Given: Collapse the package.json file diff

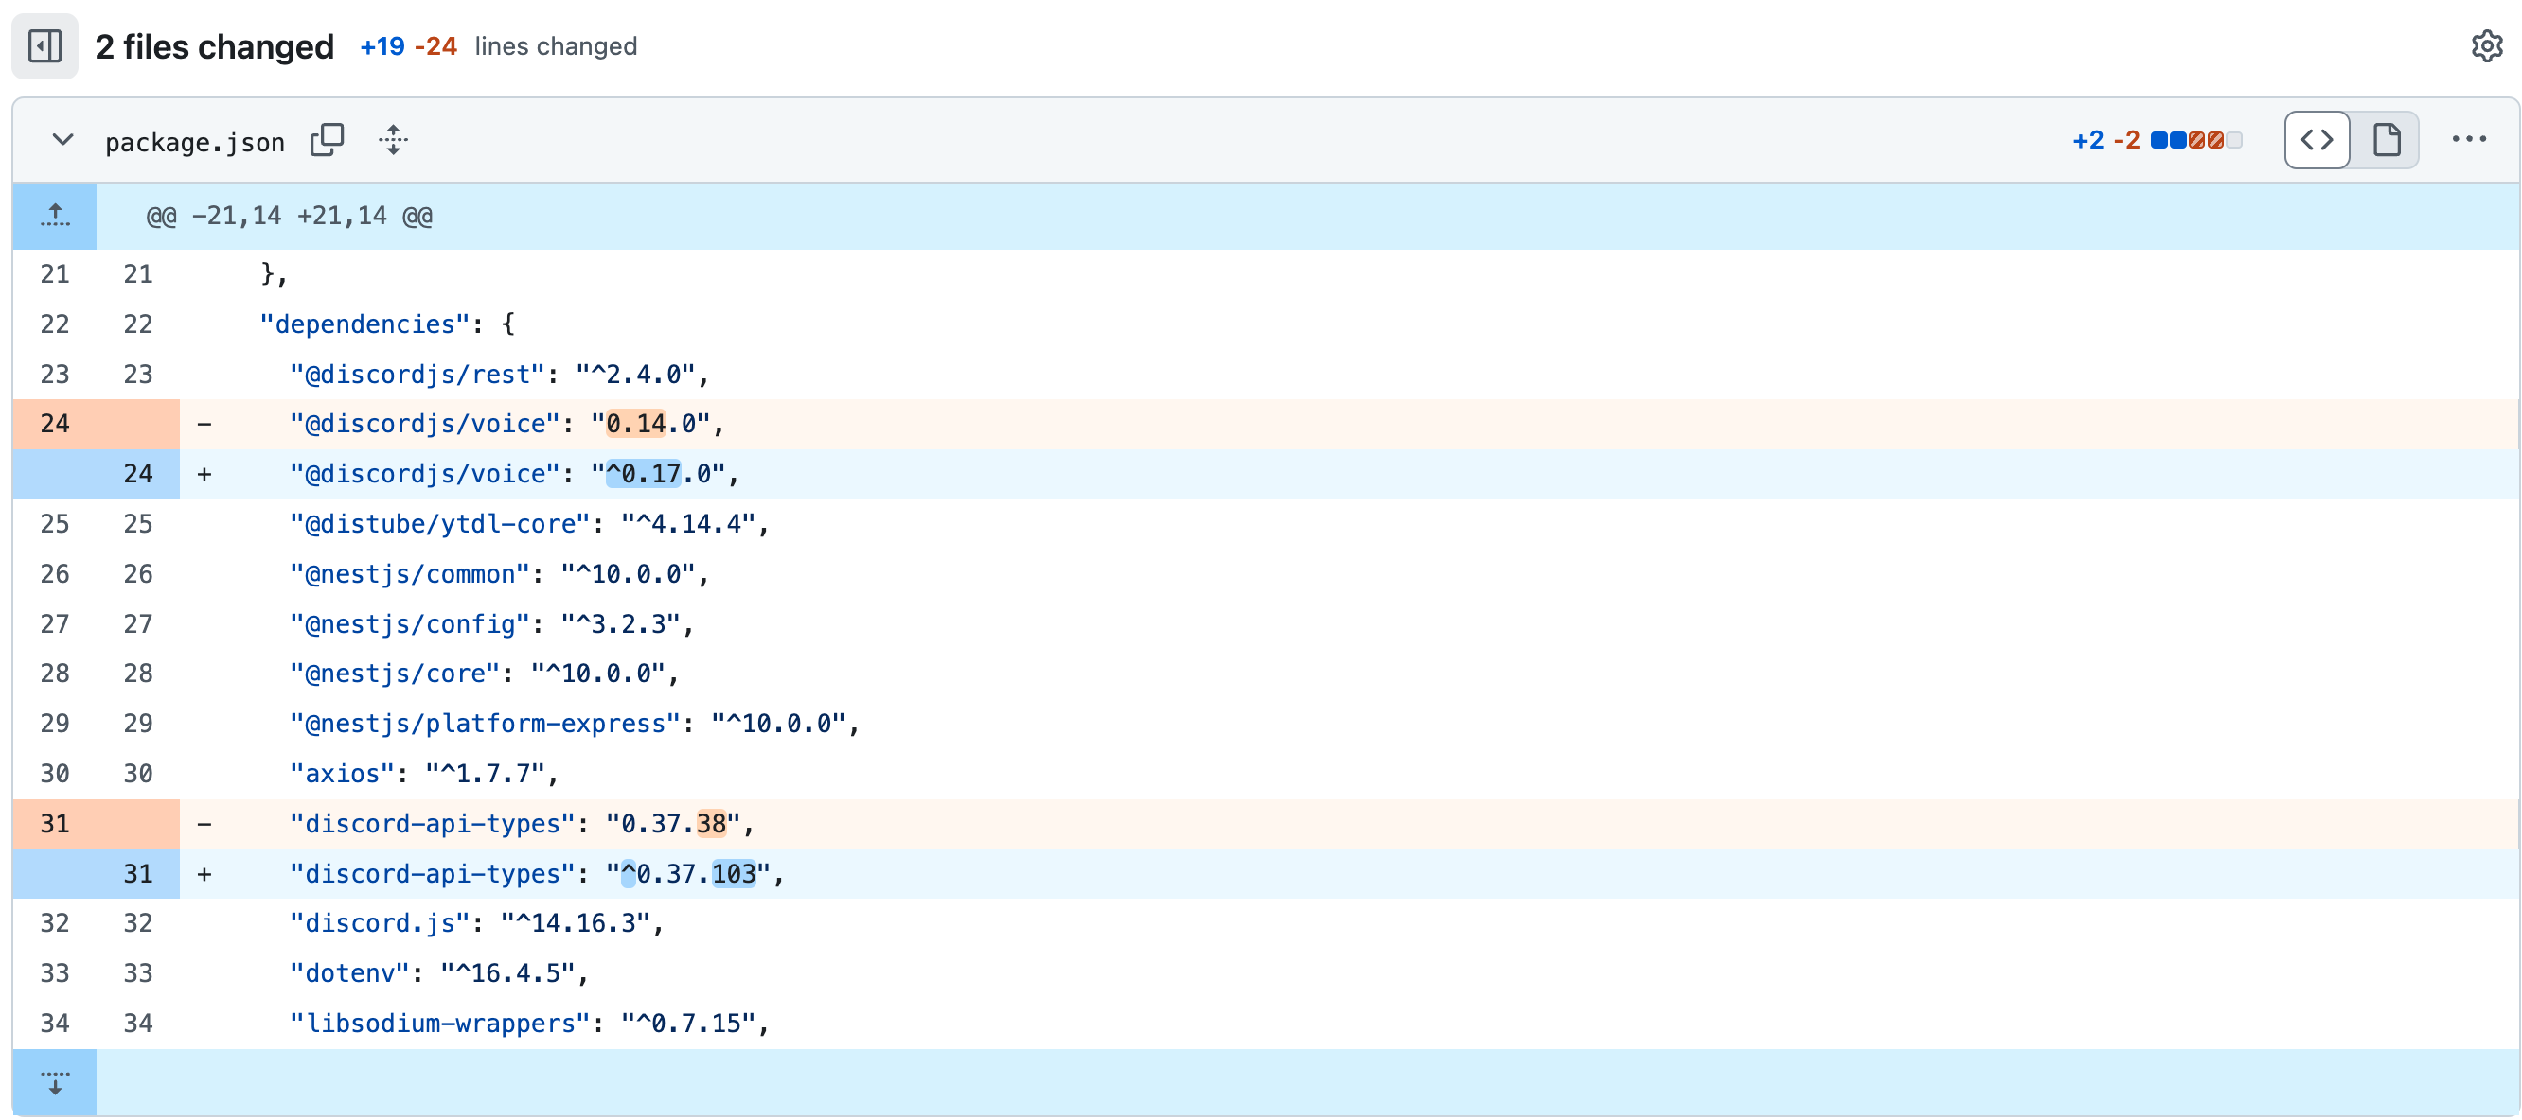Looking at the screenshot, I should (x=62, y=140).
